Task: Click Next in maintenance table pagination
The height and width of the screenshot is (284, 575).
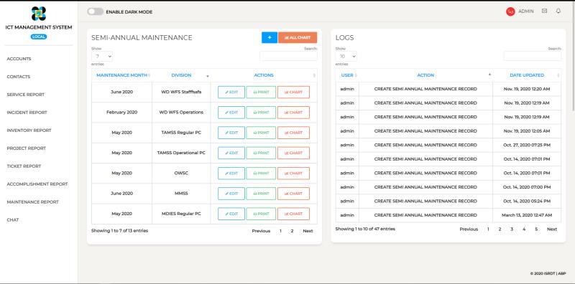Action: (x=308, y=231)
